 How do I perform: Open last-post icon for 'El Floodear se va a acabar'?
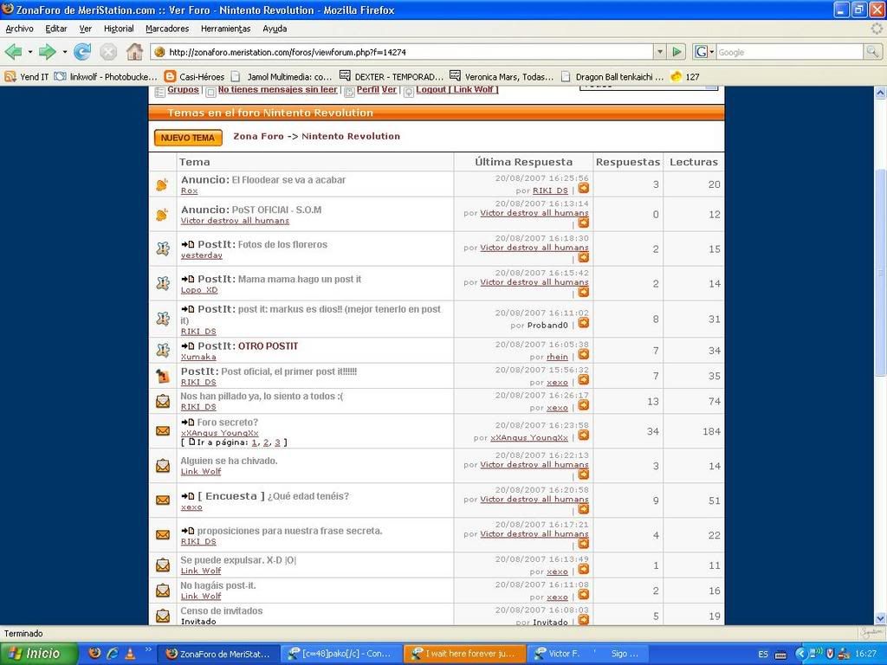(584, 188)
